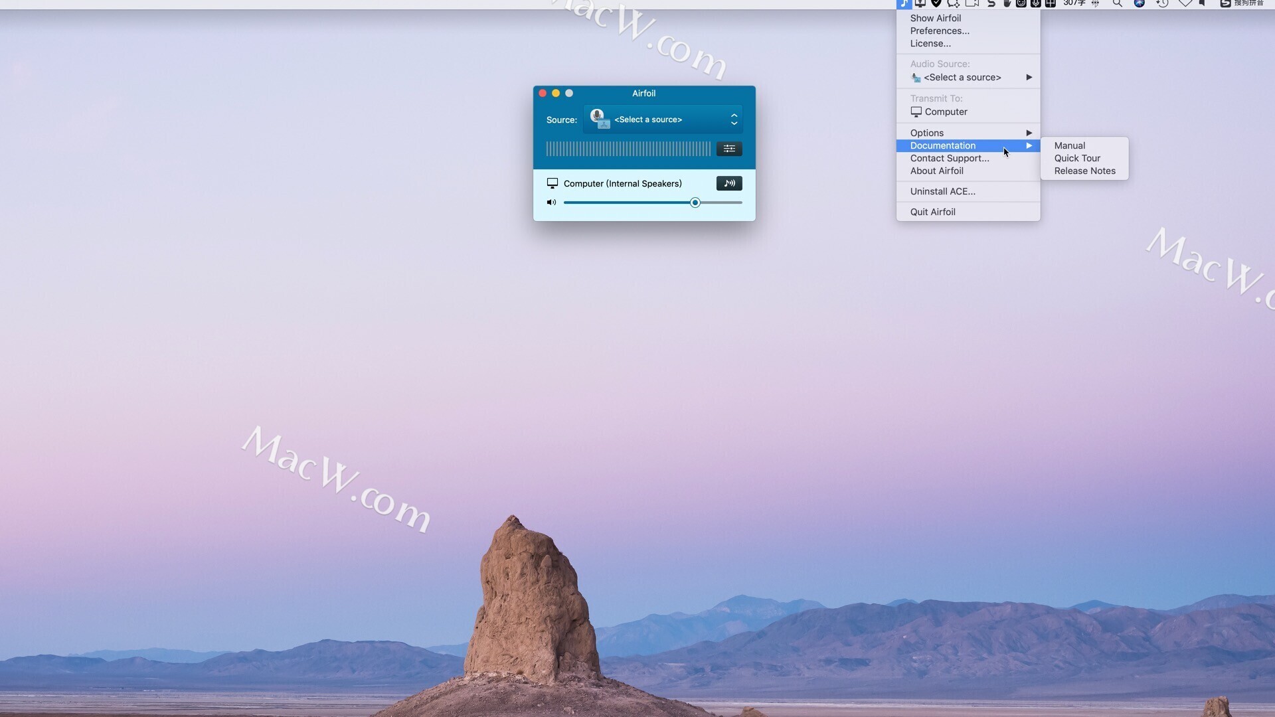Choose Uninstall ACE... from menu
The width and height of the screenshot is (1275, 717).
tap(968, 191)
